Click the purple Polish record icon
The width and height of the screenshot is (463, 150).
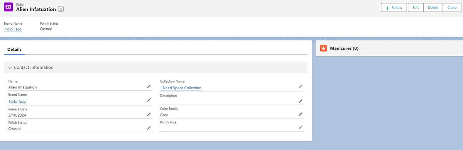tap(8, 7)
